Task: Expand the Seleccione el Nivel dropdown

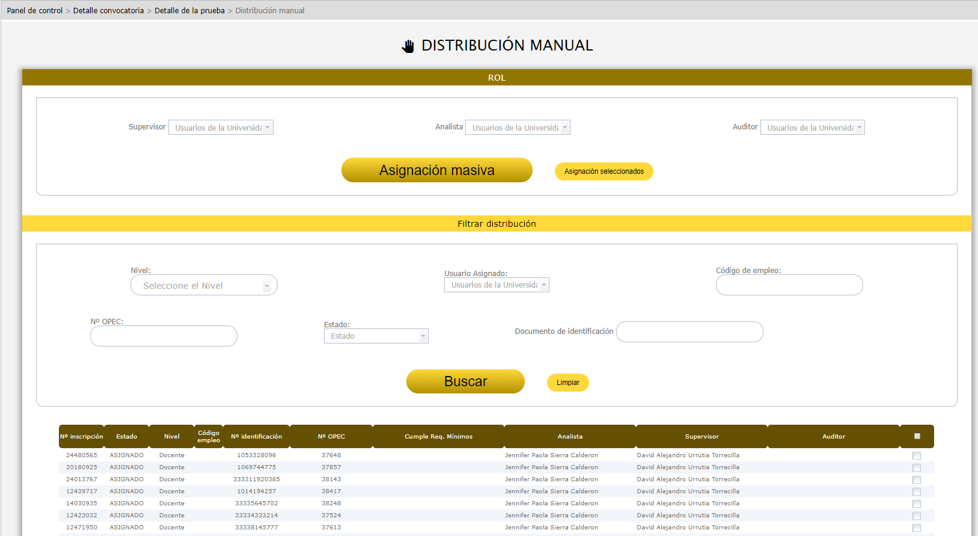Action: [x=204, y=285]
